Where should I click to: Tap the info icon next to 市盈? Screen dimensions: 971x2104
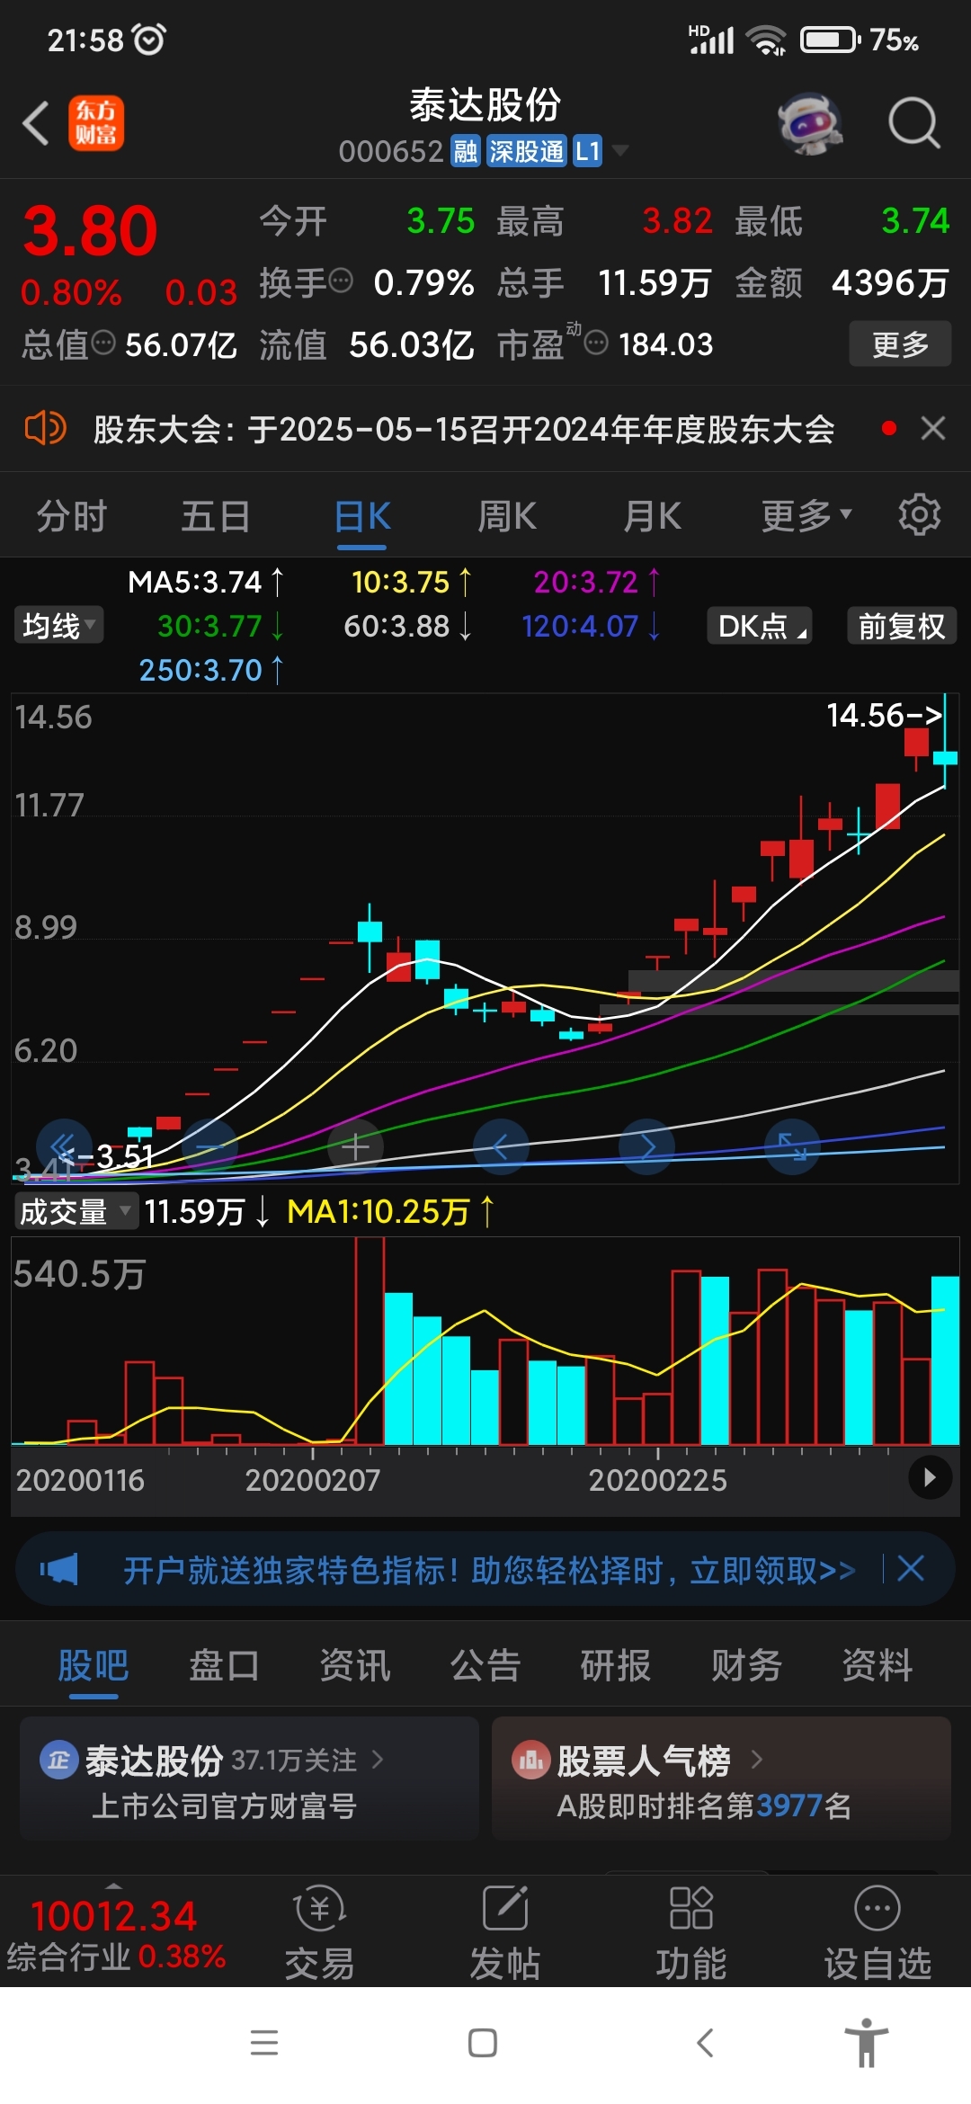pos(596,343)
